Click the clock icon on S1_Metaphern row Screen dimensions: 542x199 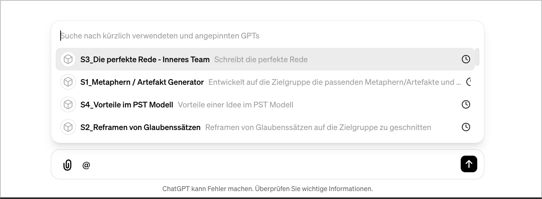click(469, 82)
